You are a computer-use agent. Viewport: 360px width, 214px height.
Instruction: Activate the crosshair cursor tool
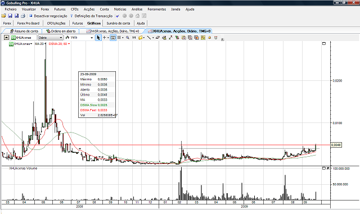104,38
